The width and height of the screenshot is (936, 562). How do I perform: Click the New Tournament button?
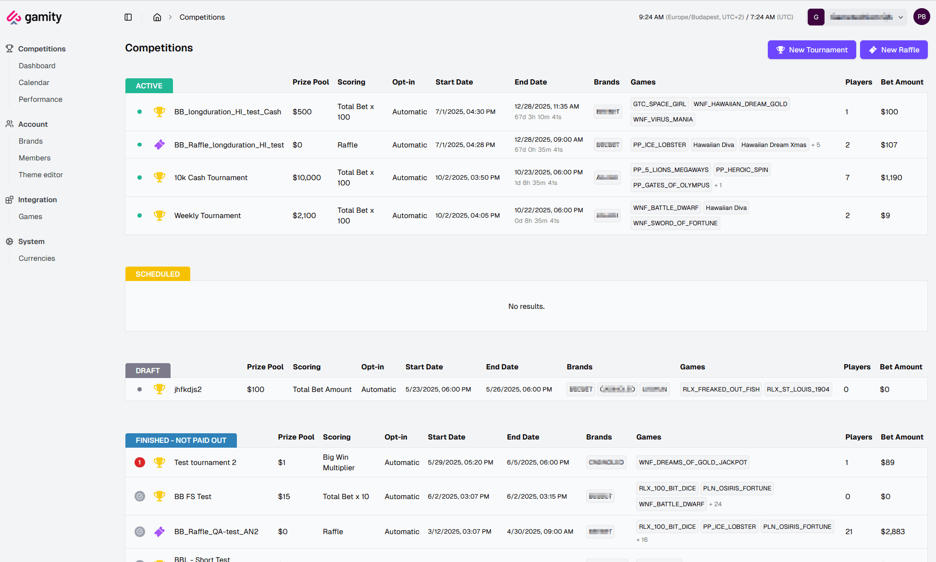[x=812, y=50]
